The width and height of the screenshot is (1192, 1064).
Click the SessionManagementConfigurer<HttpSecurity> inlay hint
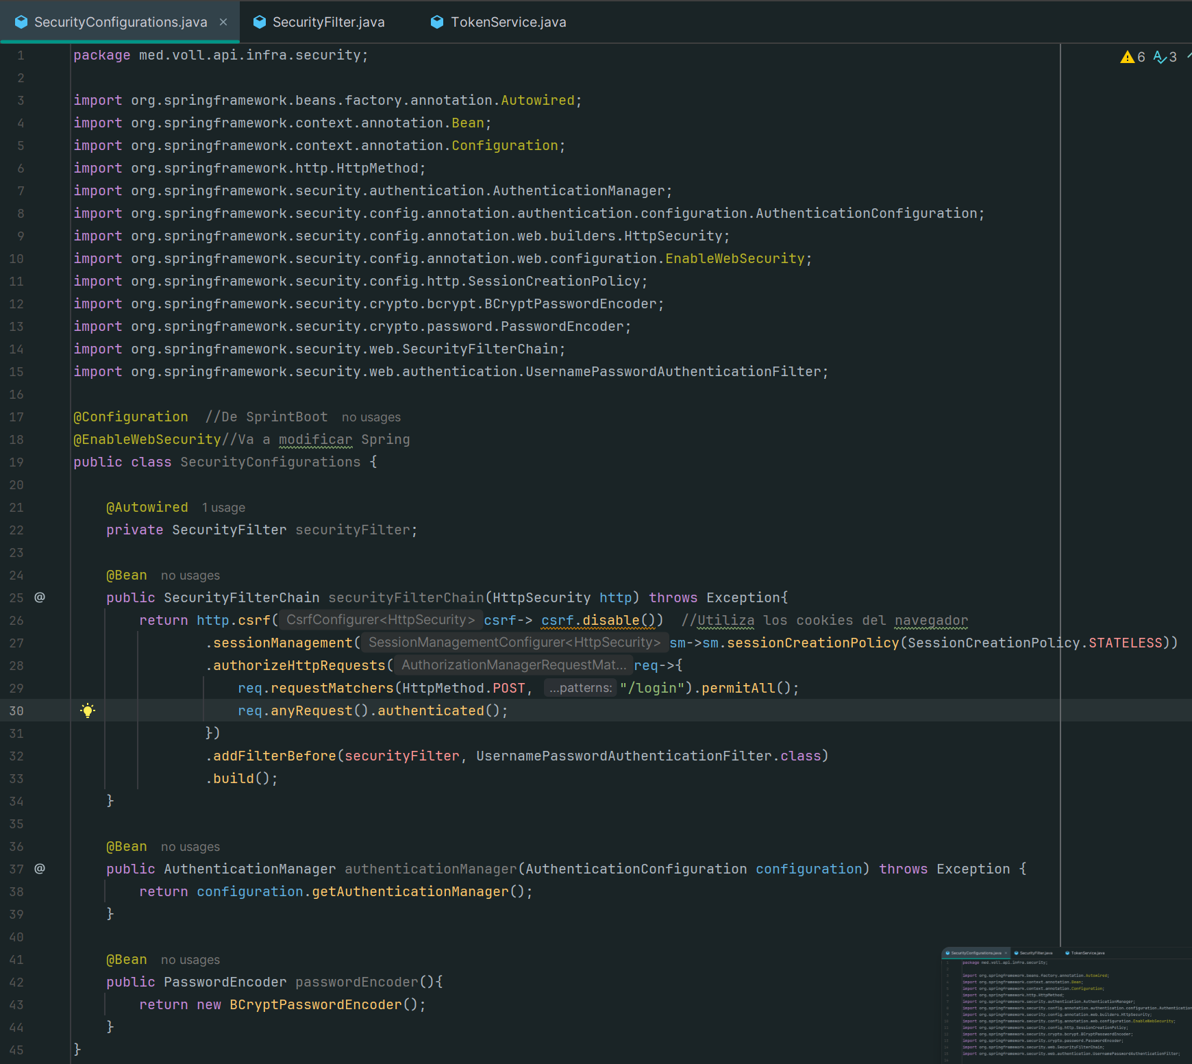pyautogui.click(x=514, y=643)
